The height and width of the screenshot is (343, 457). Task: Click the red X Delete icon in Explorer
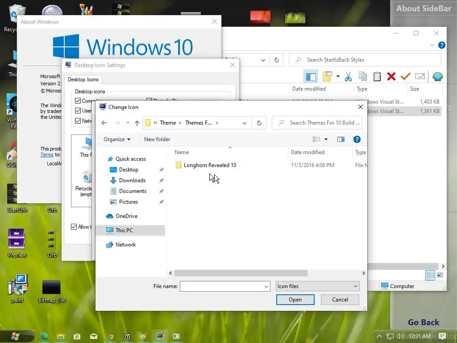391,76
